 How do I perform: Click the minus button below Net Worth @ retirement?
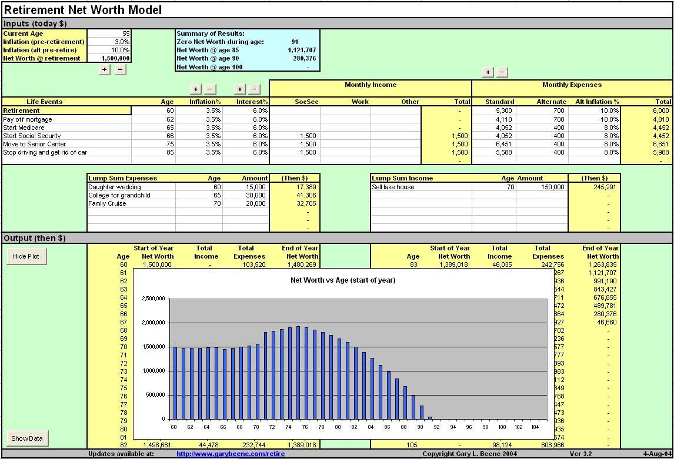119,69
